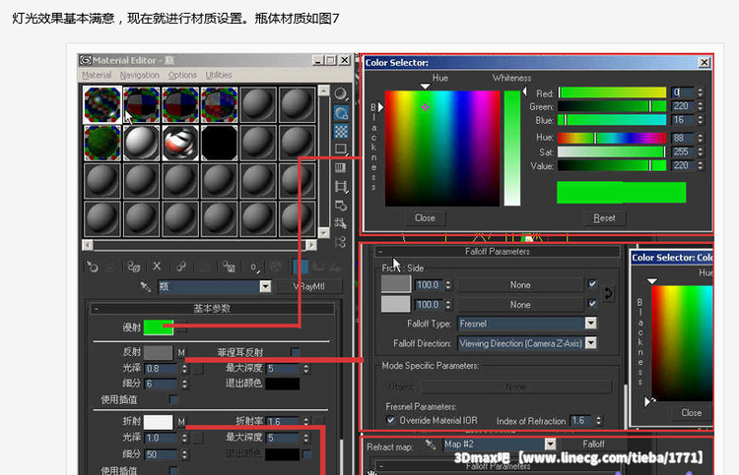Image resolution: width=739 pixels, height=475 pixels.
Task: Open the Material/Map Navigator icon
Action: point(340,242)
